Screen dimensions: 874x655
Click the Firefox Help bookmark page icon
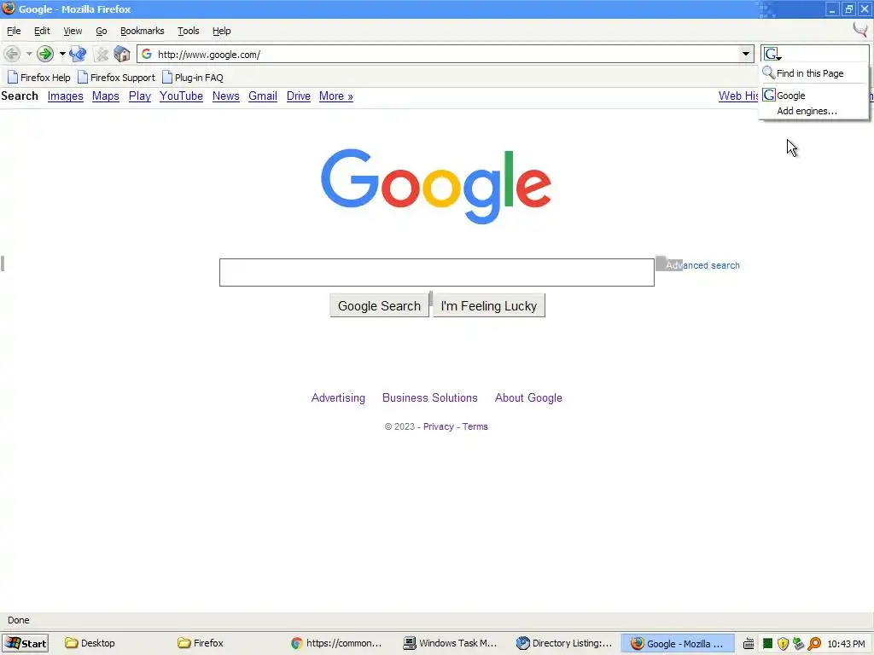coord(13,78)
